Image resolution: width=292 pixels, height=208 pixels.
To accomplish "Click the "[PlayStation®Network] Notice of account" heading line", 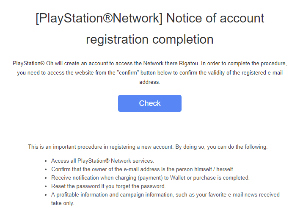I will click(x=150, y=19).
